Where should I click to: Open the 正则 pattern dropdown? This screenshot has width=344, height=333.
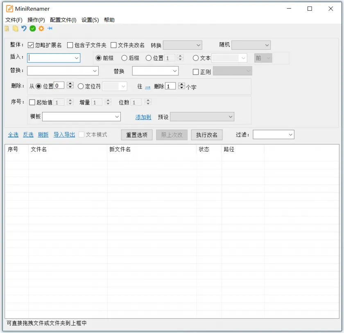pyautogui.click(x=233, y=71)
